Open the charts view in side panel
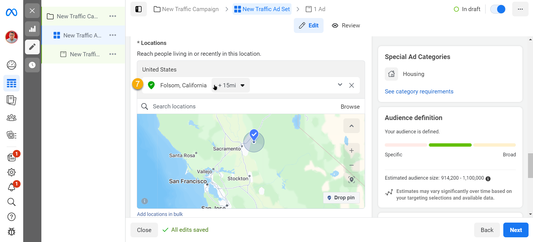Screen dimensions: 533x242 32,29
